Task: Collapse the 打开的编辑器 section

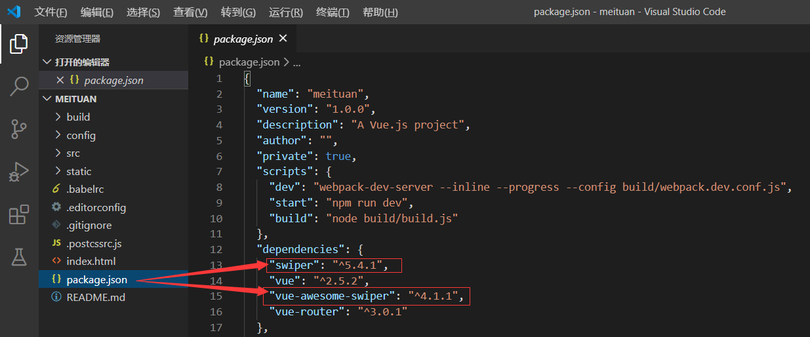Action: pos(113,62)
